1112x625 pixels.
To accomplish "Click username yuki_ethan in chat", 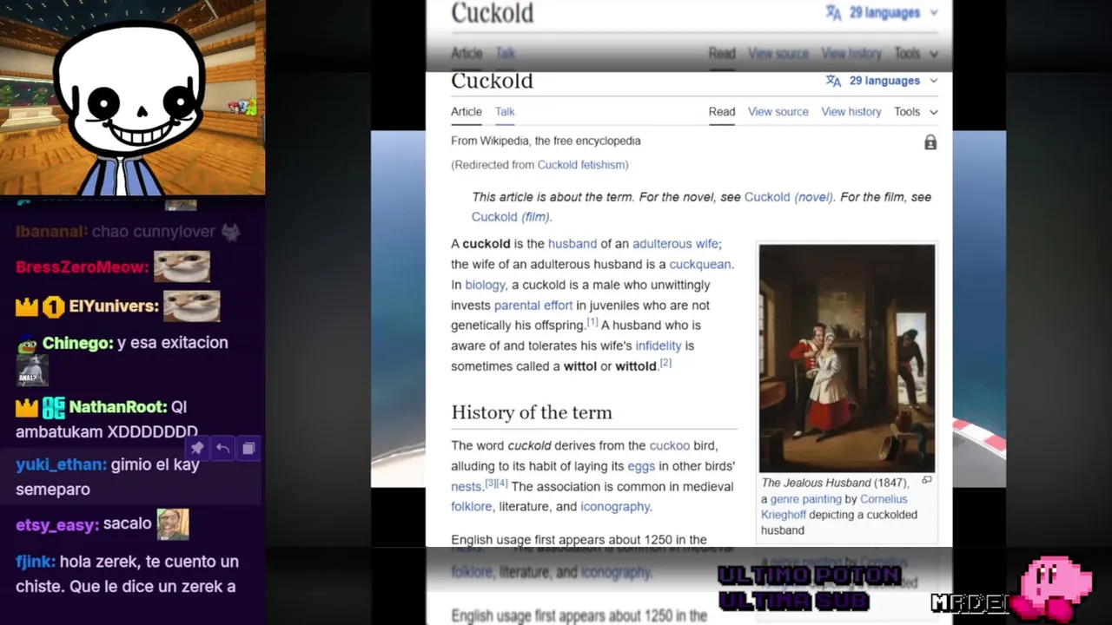I will pos(59,464).
